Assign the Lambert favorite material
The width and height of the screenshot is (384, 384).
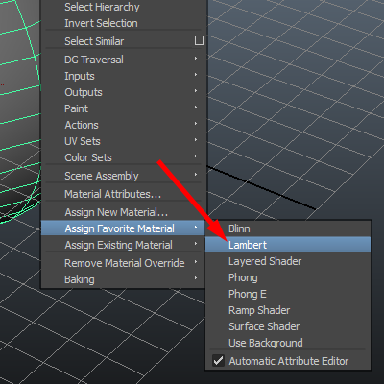[288, 245]
